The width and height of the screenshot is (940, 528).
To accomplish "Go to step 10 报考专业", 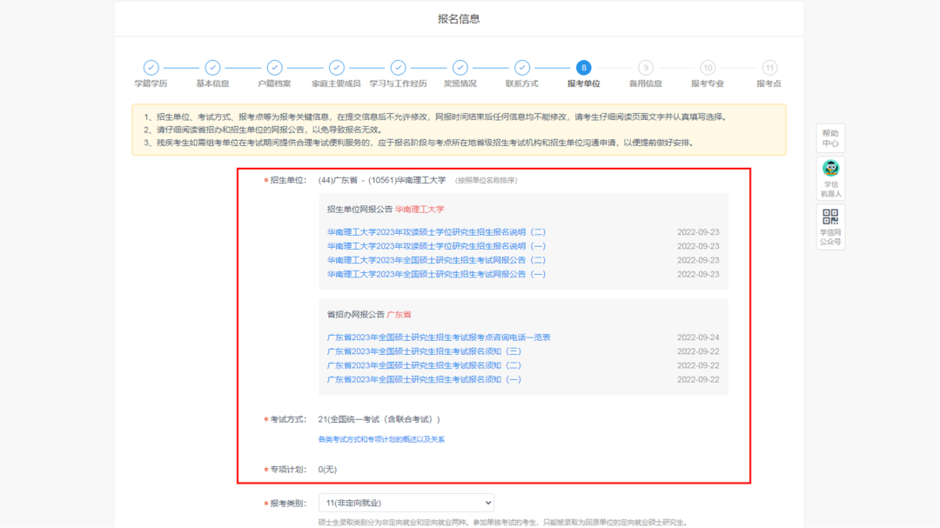I will coord(708,68).
